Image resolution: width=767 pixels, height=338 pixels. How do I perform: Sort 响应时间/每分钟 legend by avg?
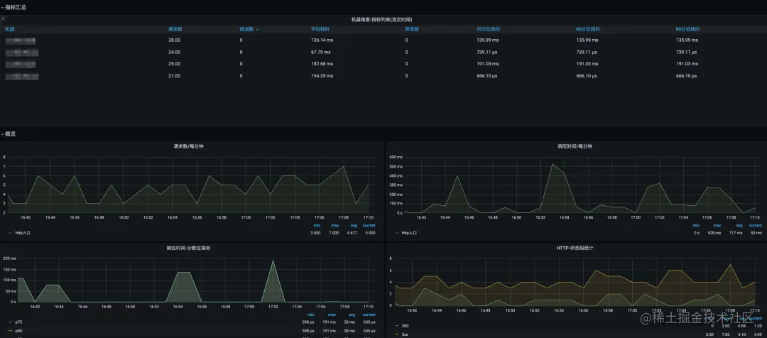[739, 226]
